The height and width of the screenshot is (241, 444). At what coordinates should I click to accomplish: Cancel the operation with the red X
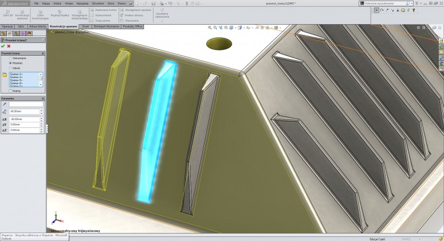click(x=9, y=46)
